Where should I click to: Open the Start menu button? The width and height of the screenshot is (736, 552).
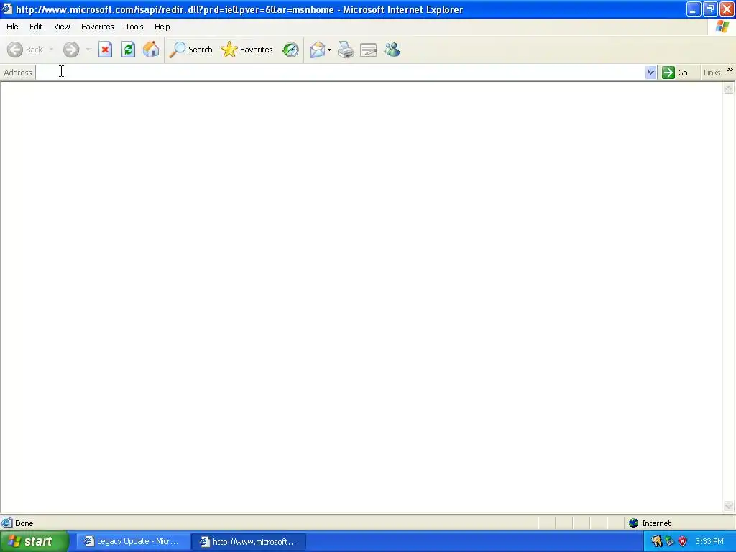point(34,541)
